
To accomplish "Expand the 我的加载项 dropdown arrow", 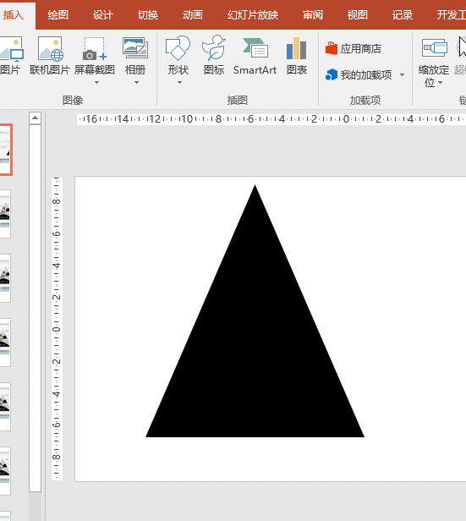I will tap(402, 74).
